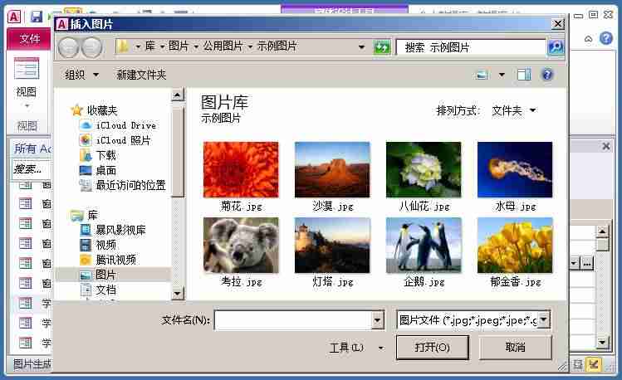
Task: Click the change view icon in toolbar
Action: pyautogui.click(x=482, y=75)
